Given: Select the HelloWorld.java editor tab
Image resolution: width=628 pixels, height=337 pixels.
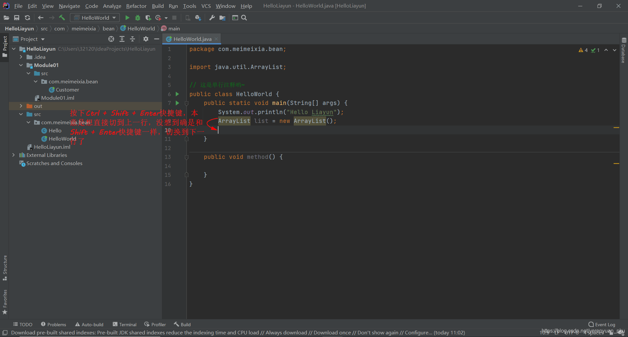Looking at the screenshot, I should 192,39.
